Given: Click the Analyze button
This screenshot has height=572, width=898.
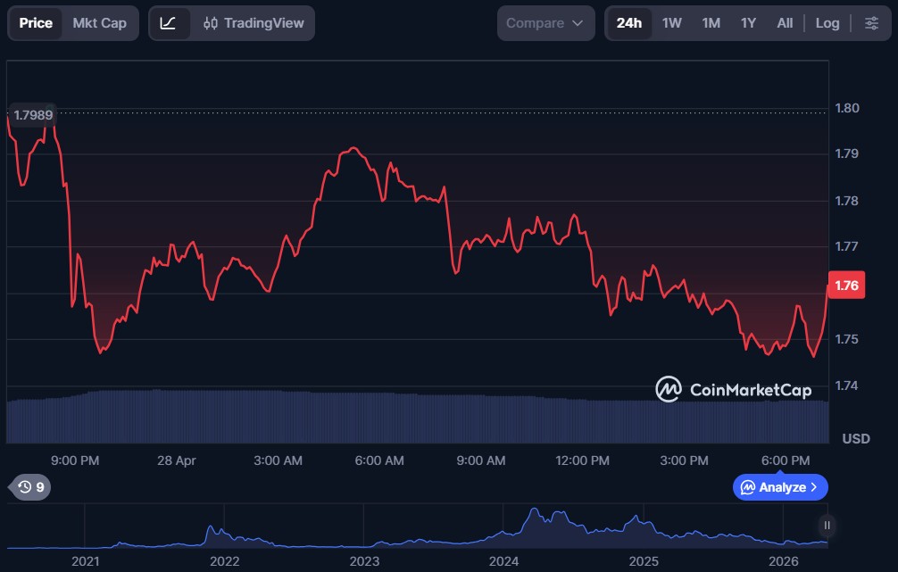Looking at the screenshot, I should (x=780, y=487).
